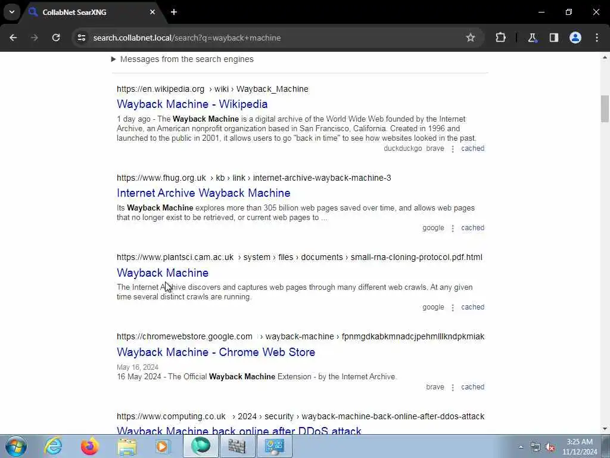Click the www.fhug.org.uk result URL
This screenshot has height=458, width=610.
pos(254,178)
